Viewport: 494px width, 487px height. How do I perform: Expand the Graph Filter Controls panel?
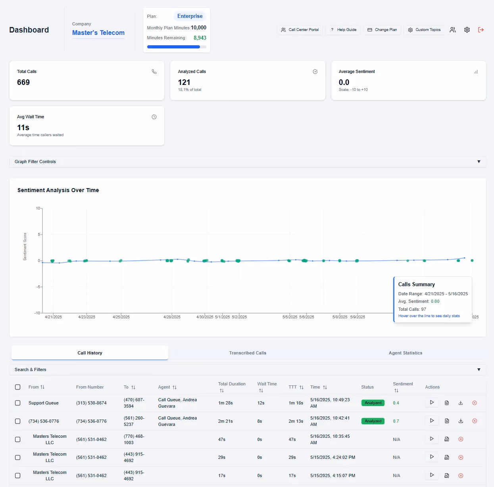pos(248,162)
